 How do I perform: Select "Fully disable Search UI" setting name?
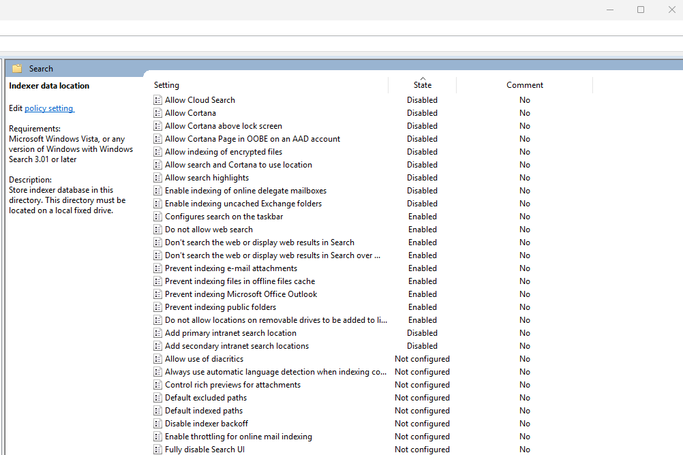(204, 450)
